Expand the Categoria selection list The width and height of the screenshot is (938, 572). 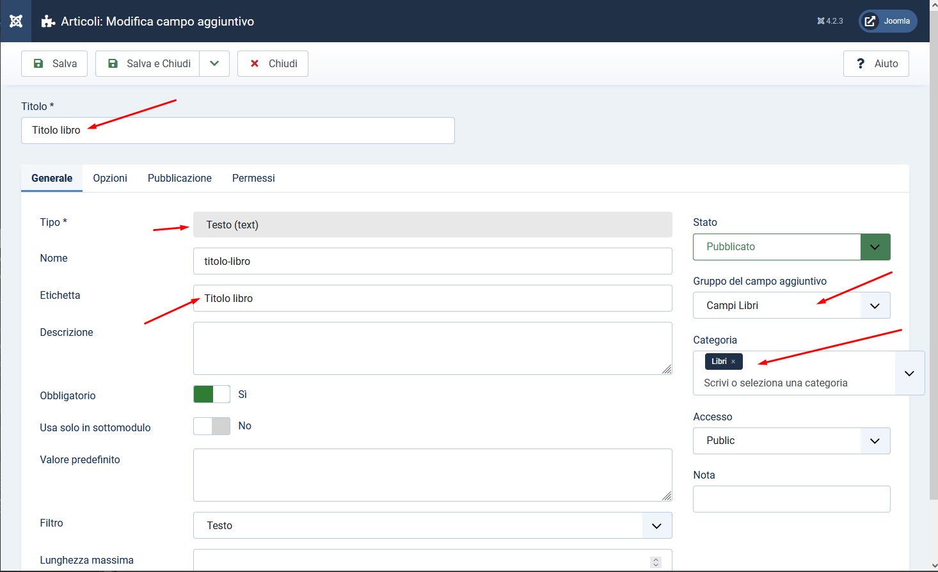909,373
